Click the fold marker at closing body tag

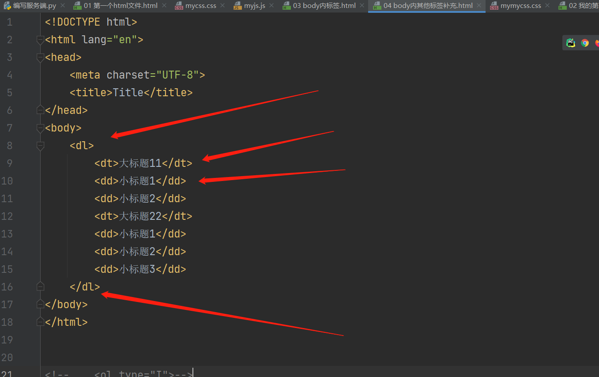point(40,305)
